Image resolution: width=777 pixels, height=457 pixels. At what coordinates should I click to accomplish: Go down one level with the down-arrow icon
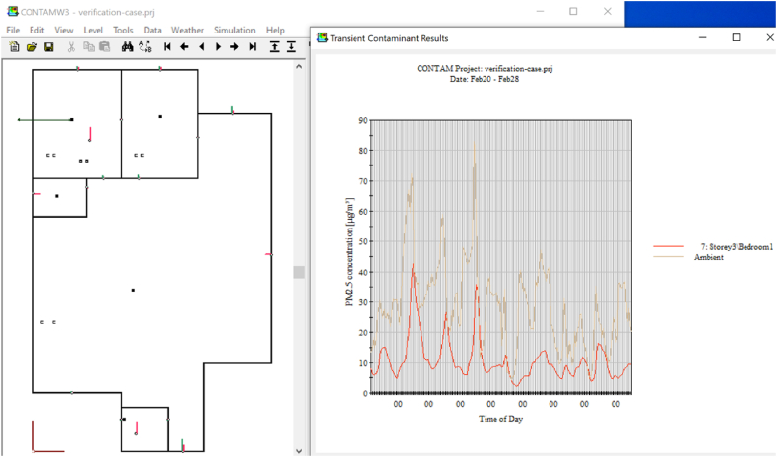point(291,47)
